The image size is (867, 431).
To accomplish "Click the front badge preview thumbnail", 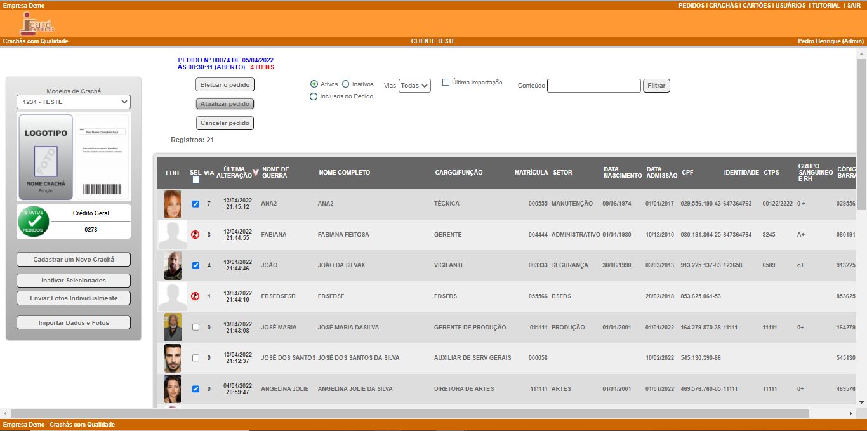I will (x=46, y=157).
